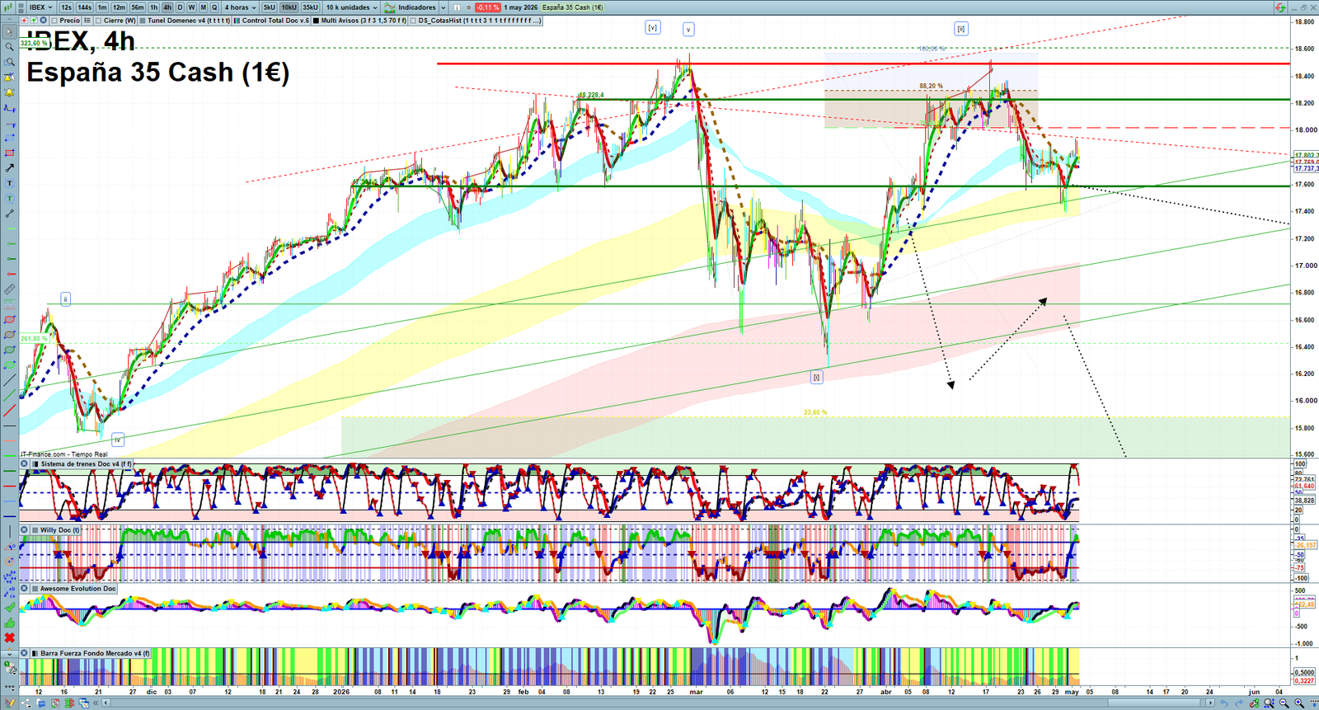1319x710 pixels.
Task: Click the Elliott wave label [ii] marker
Action: click(960, 29)
